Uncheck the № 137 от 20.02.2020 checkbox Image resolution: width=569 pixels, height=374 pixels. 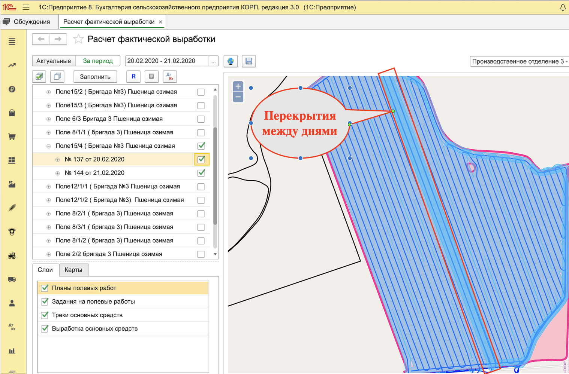[x=201, y=159]
